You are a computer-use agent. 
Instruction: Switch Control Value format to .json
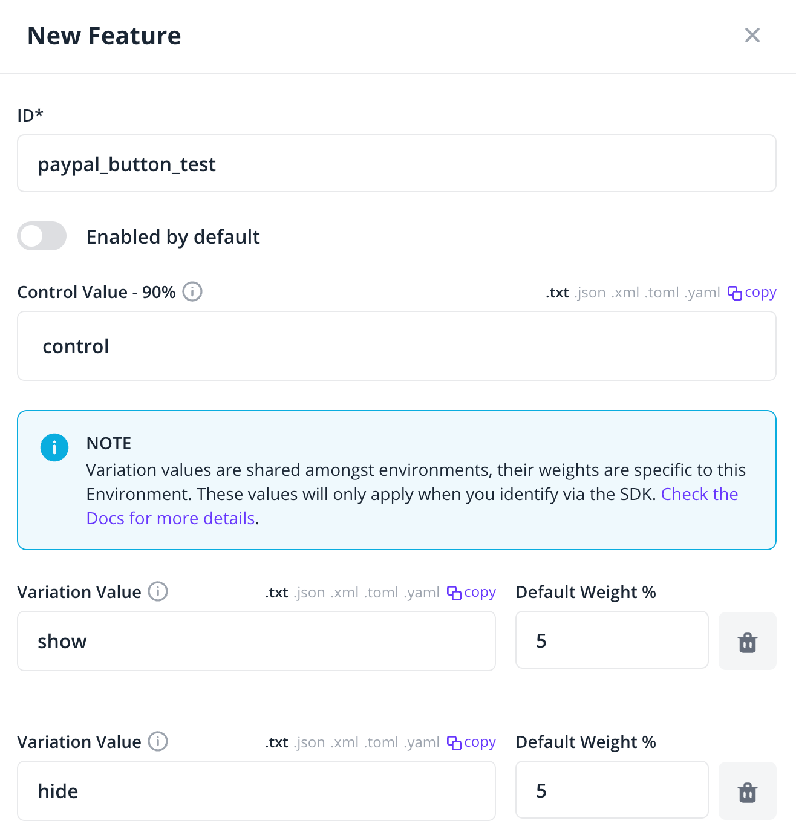coord(590,293)
